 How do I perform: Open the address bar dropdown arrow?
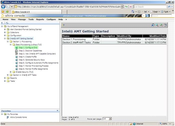click(x=122, y=7)
